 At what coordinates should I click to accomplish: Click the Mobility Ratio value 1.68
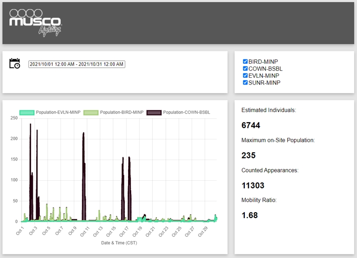click(x=250, y=215)
